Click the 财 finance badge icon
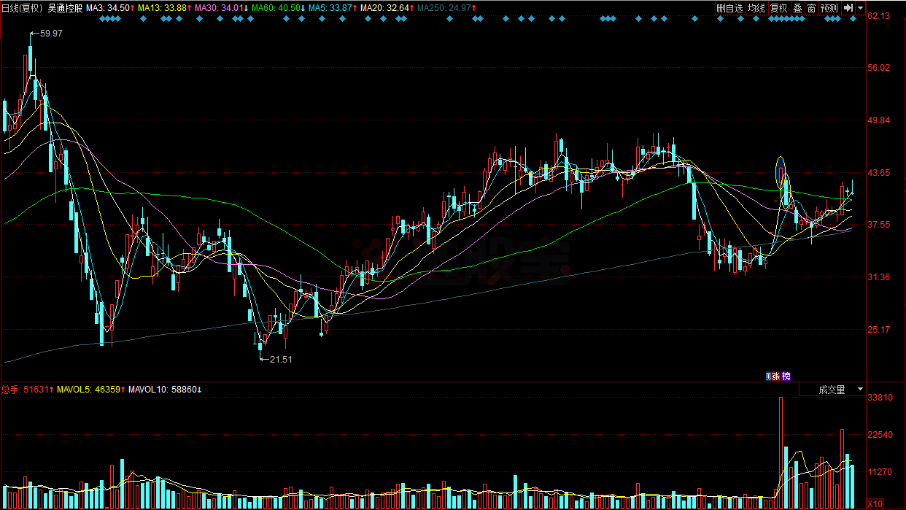 point(769,376)
